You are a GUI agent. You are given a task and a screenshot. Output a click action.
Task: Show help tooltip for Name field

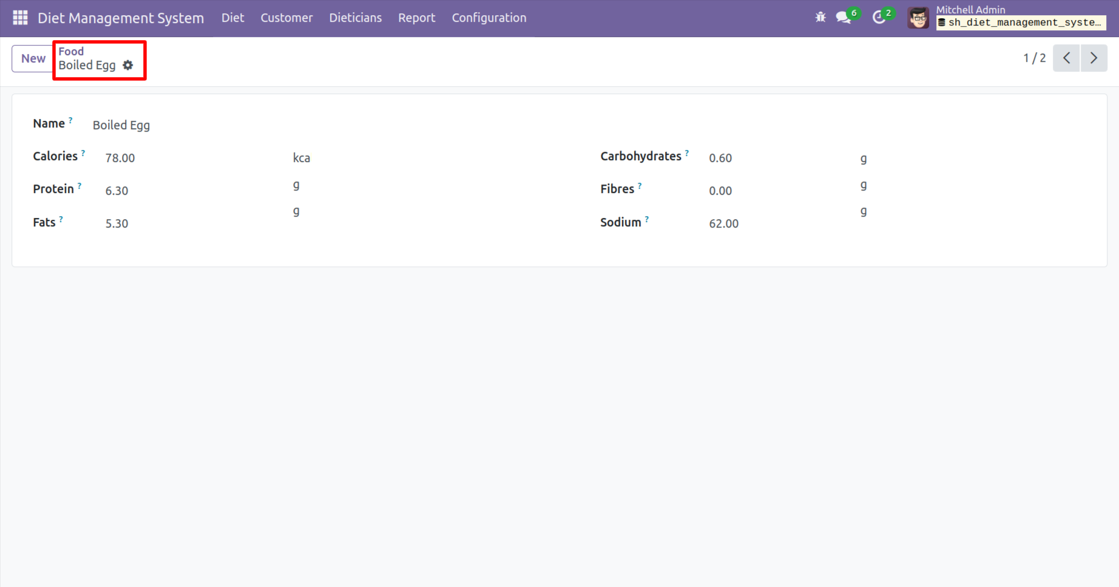[x=70, y=120]
